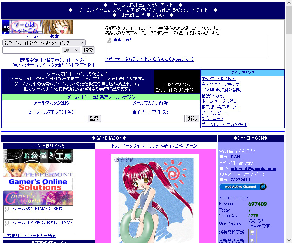Viewport: 292px width, 243px height.
Task: Click the TGSのことなら black banner
Action: coord(177,81)
